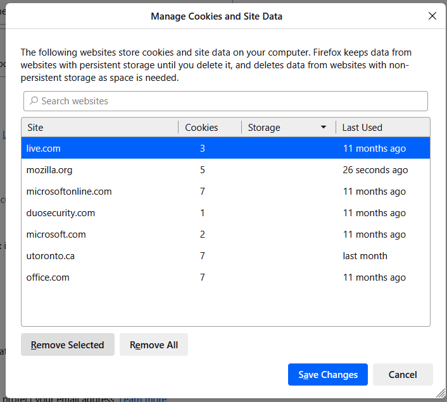Select the microsoft.com site row
The height and width of the screenshot is (402, 447).
point(225,234)
